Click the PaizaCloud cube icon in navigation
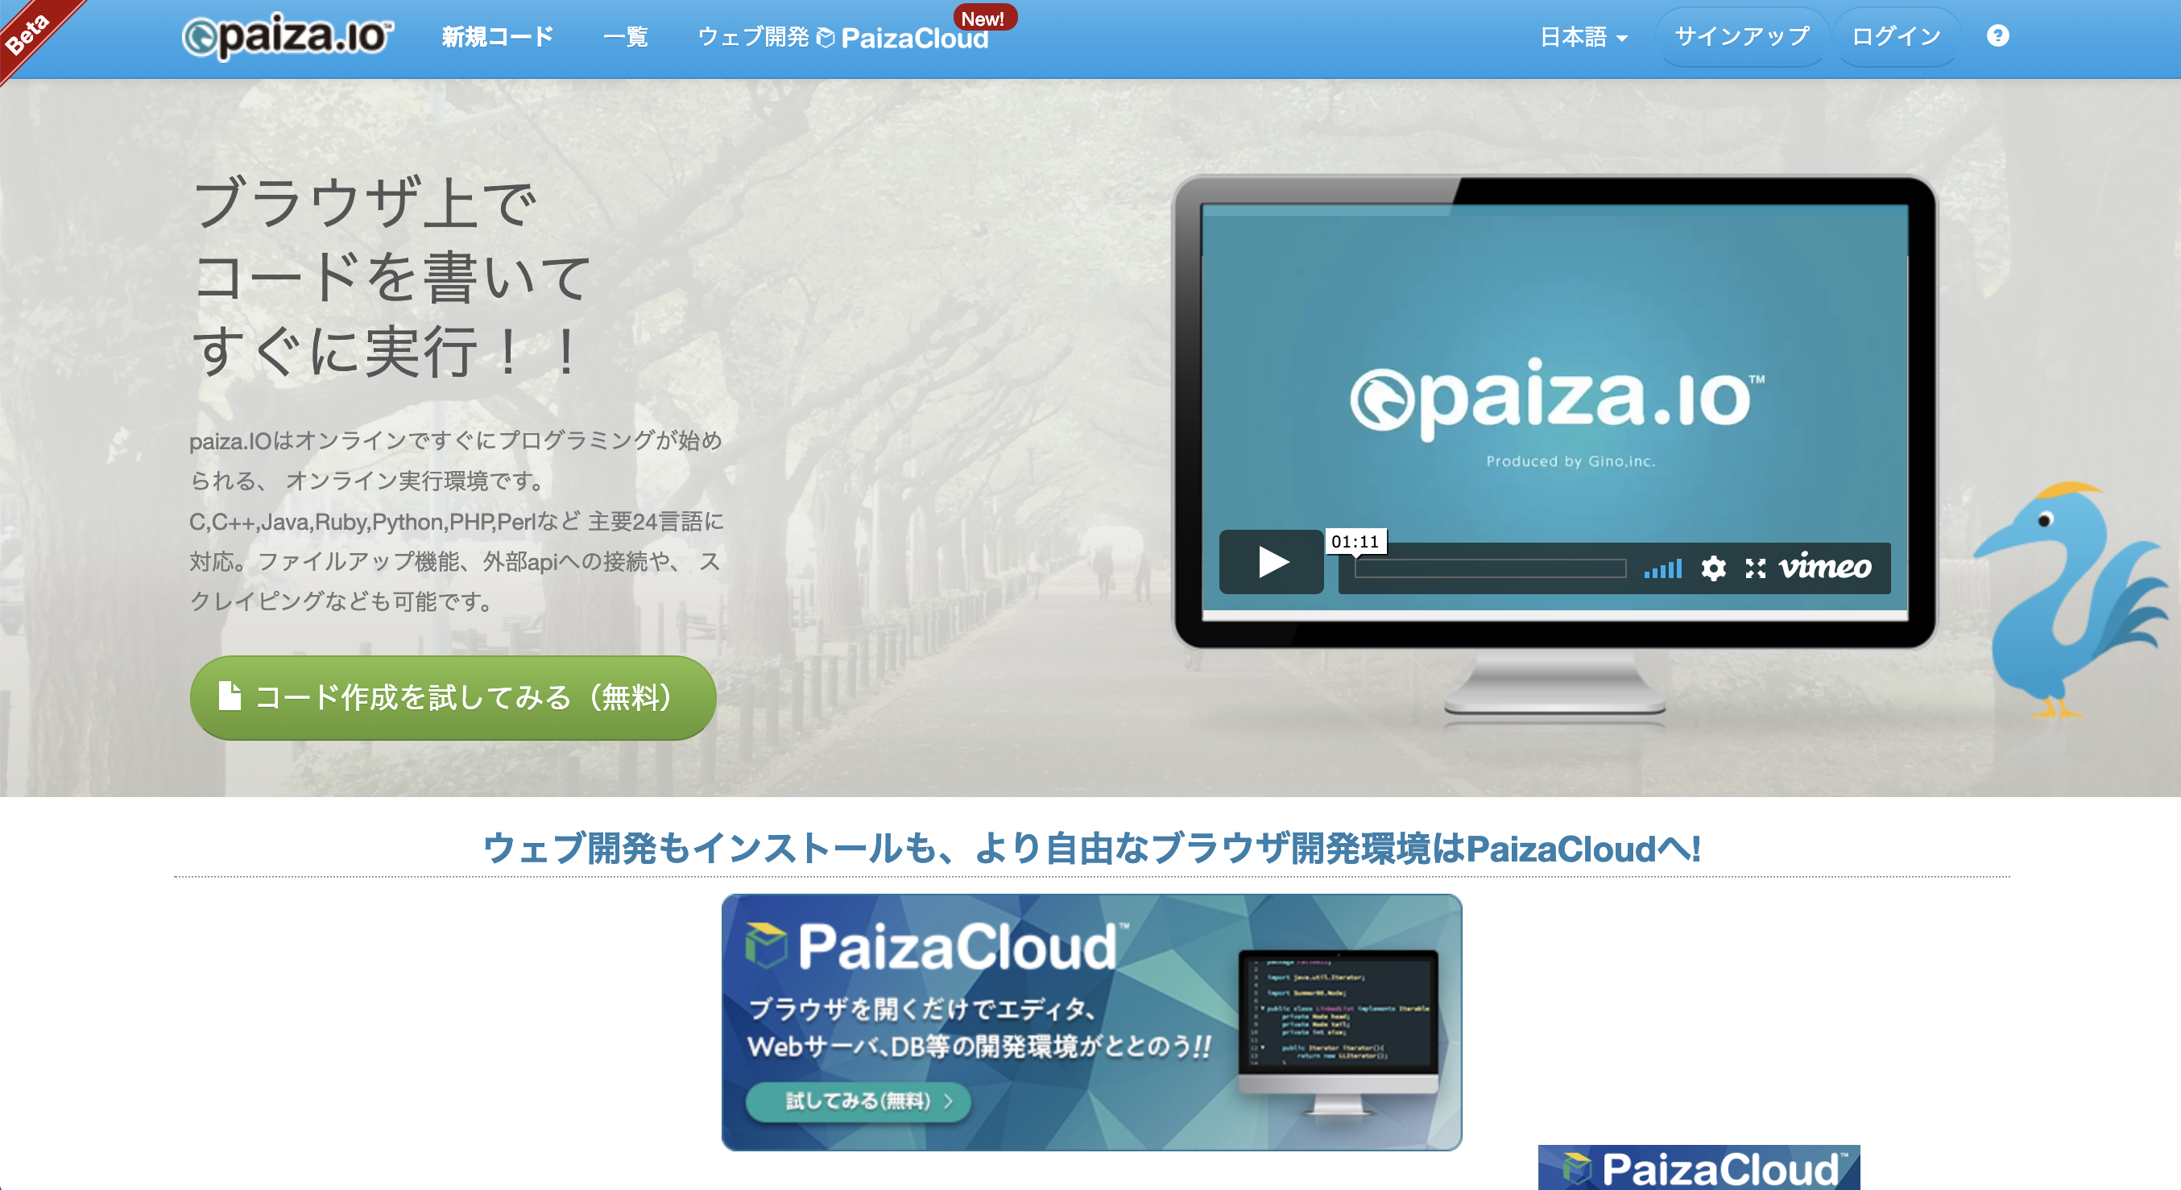 click(x=826, y=38)
